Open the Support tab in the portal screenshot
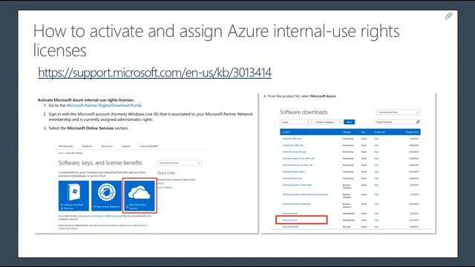The width and height of the screenshot is (475, 267). pyautogui.click(x=125, y=146)
